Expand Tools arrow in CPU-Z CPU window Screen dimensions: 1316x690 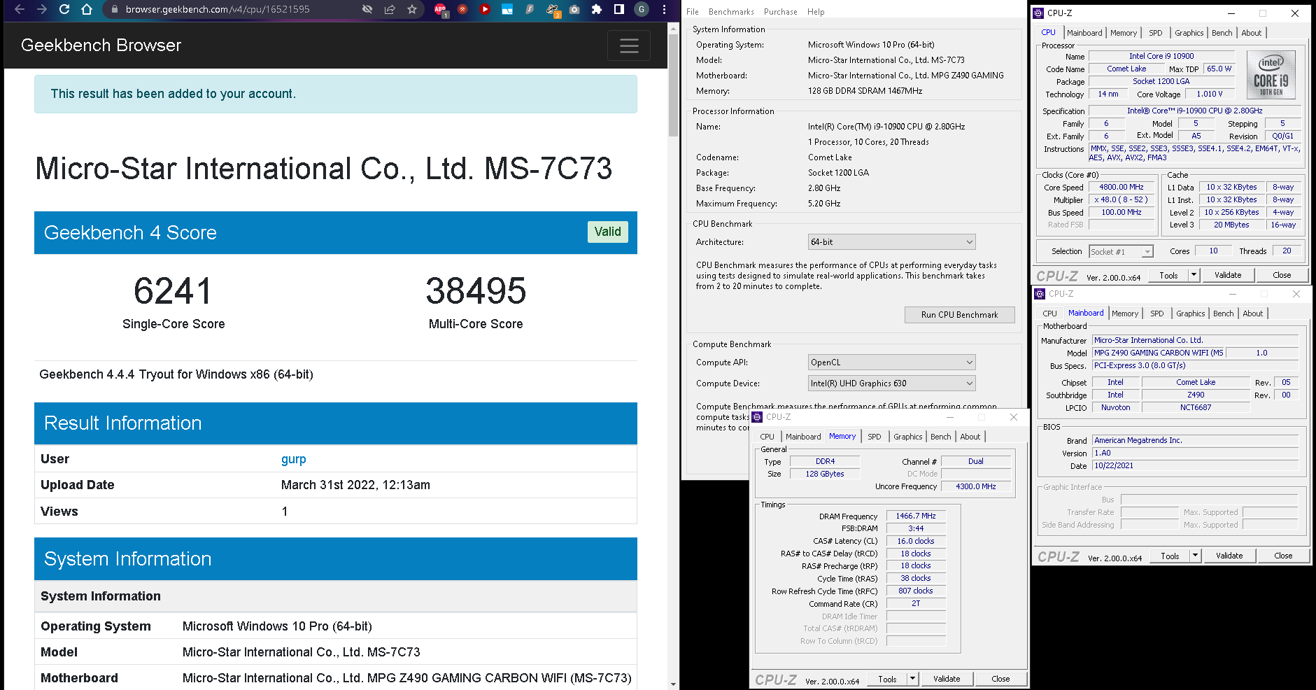(x=1194, y=275)
